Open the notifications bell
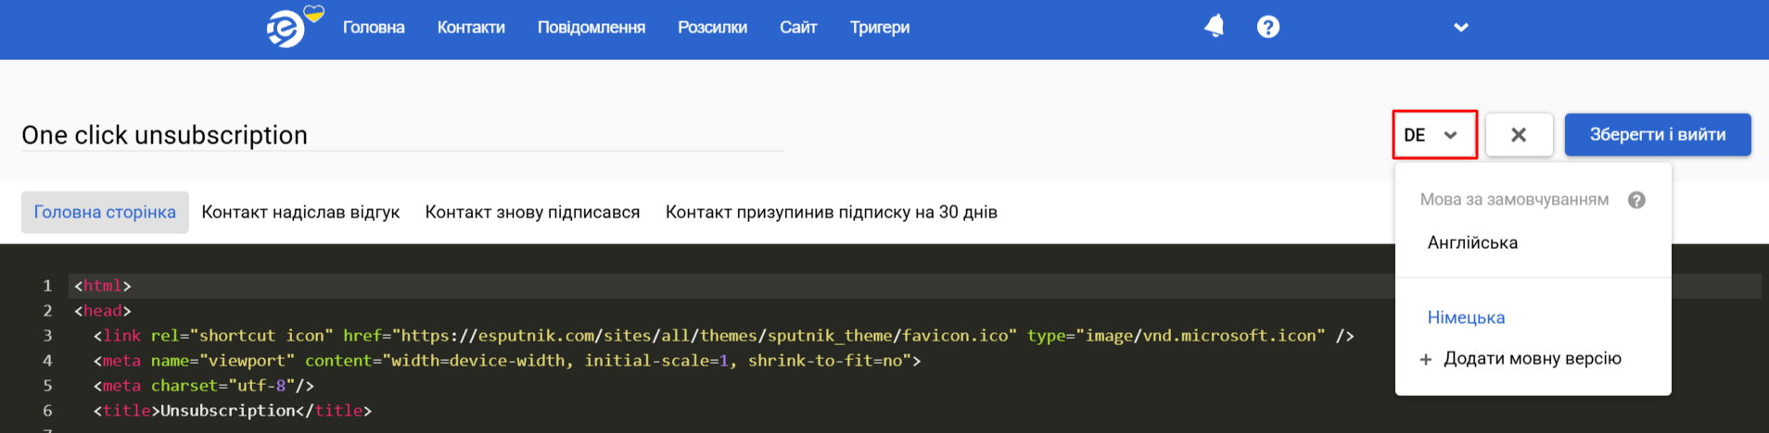 (x=1214, y=26)
